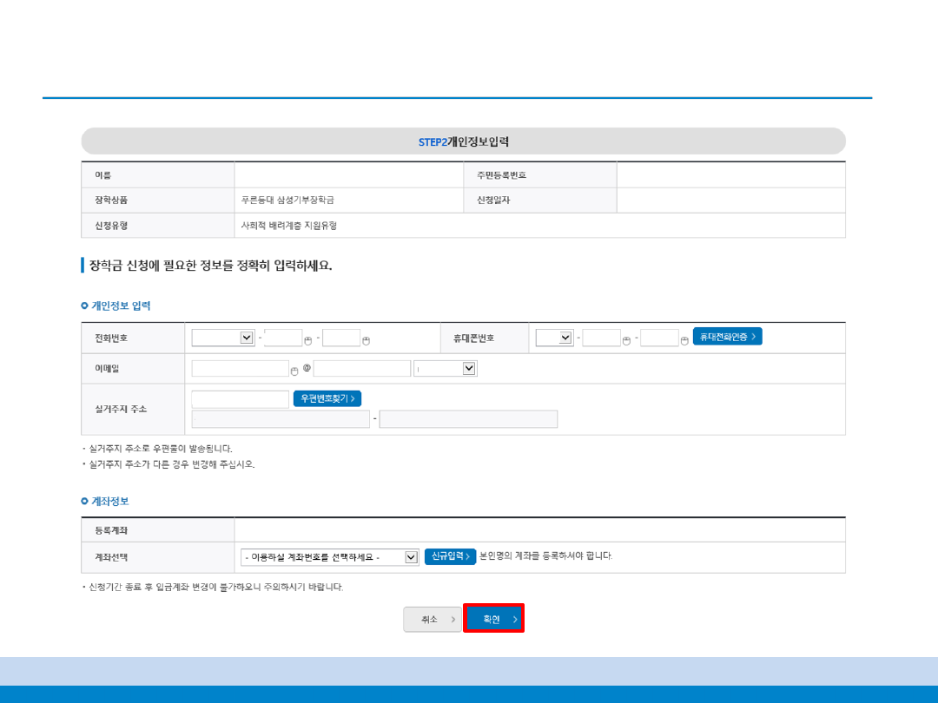Click the 휴대전화인증 button
This screenshot has height=703, width=938.
click(727, 337)
